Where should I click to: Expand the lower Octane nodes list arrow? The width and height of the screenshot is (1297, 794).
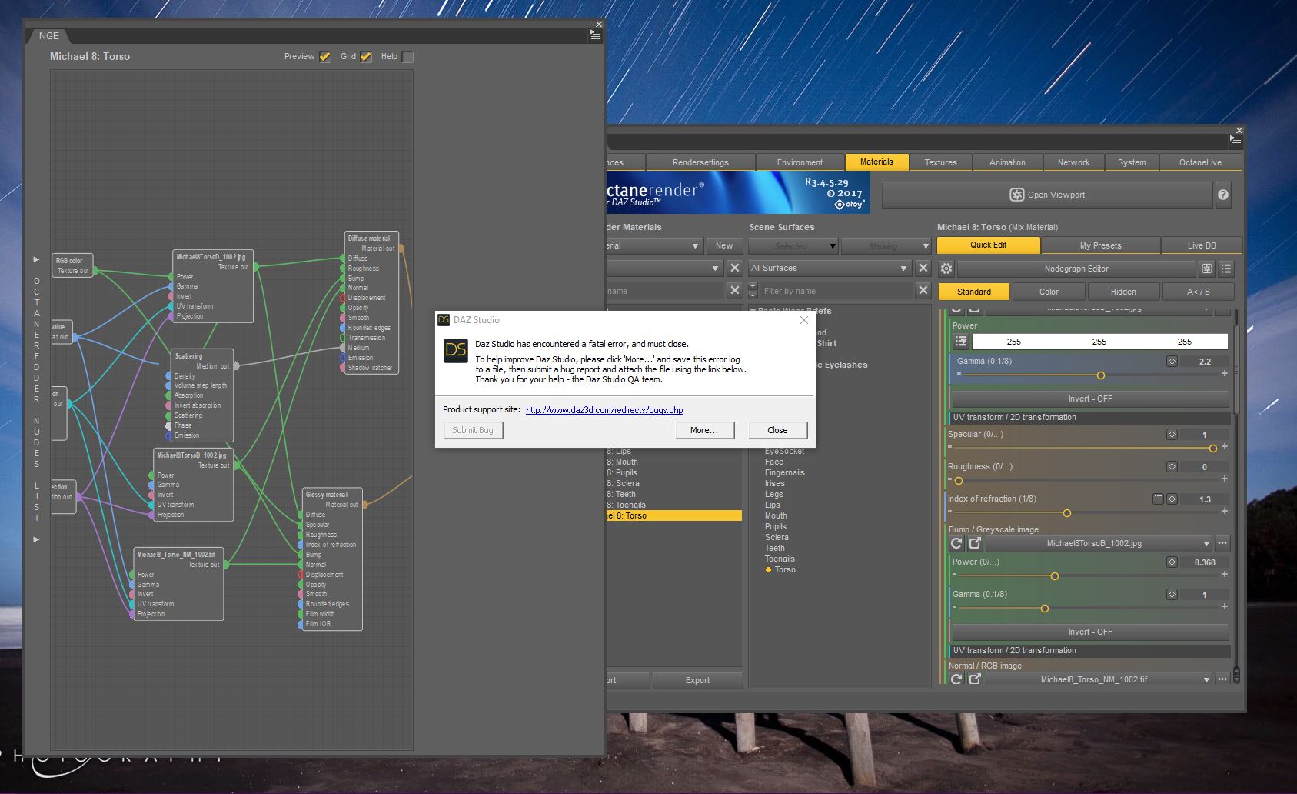[x=36, y=539]
